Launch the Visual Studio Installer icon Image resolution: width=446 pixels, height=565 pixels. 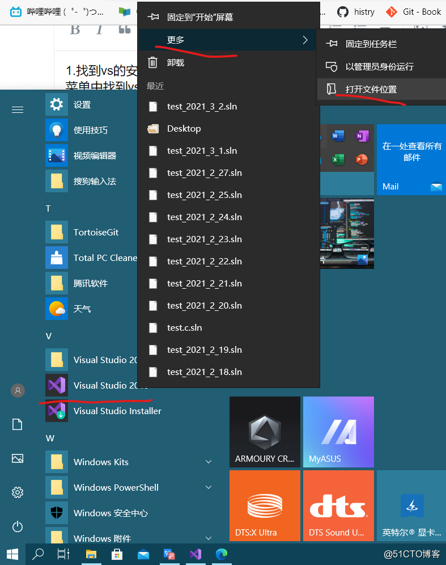[x=57, y=411]
